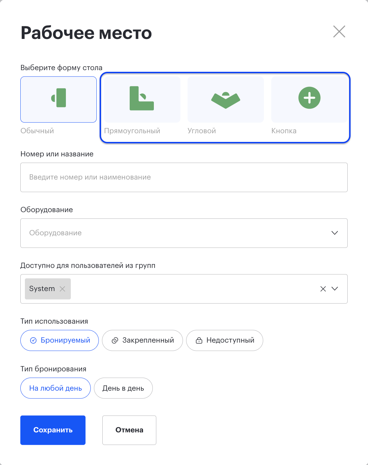Screen dimensions: 368x465
Task: Set usage type to Закрепленный
Action: click(142, 341)
